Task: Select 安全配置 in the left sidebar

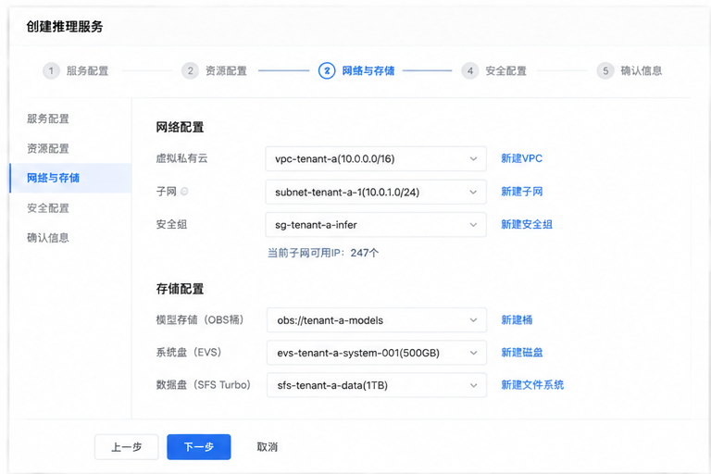Action: [48, 208]
